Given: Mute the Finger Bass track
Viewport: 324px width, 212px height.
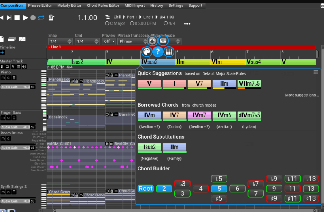Looking at the screenshot, I should coord(3,118).
